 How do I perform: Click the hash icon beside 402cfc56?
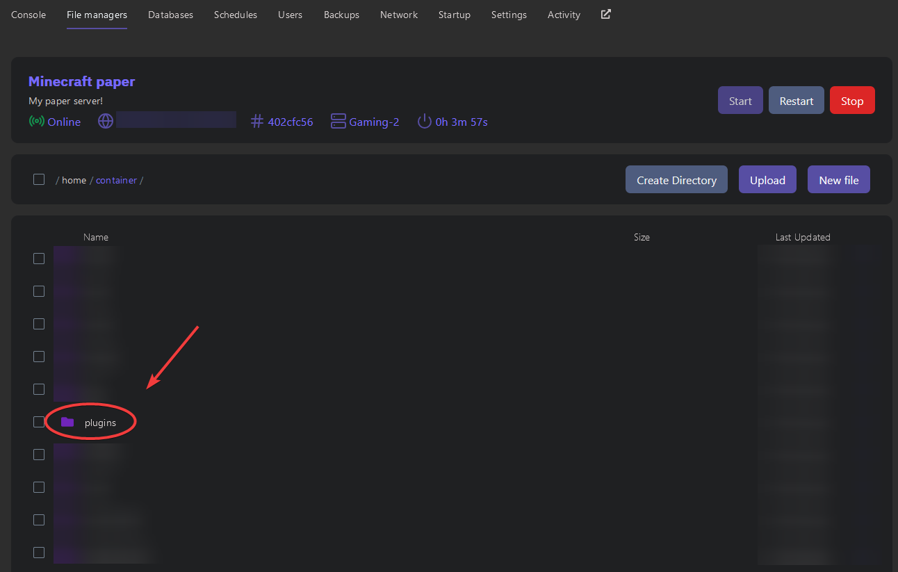click(x=257, y=122)
